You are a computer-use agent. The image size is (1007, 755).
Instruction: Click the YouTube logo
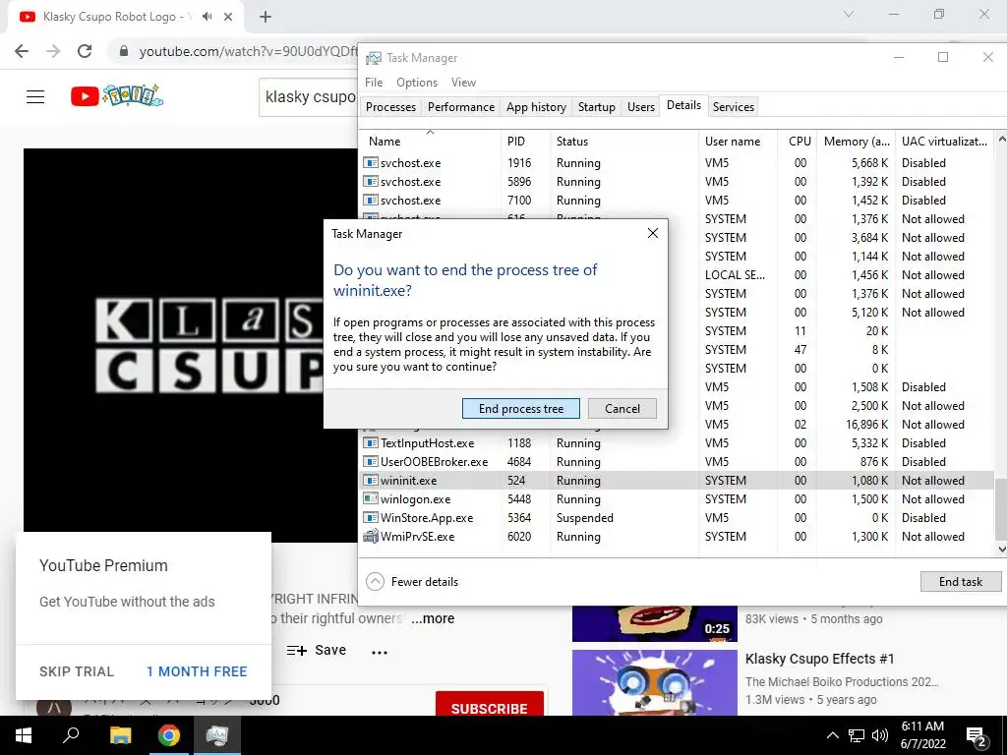tap(117, 96)
